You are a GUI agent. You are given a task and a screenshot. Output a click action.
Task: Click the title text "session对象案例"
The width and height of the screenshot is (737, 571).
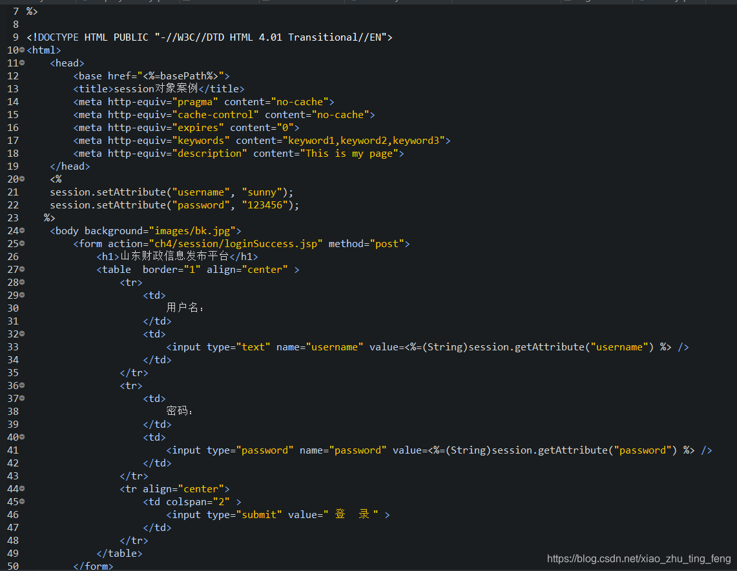tap(156, 89)
